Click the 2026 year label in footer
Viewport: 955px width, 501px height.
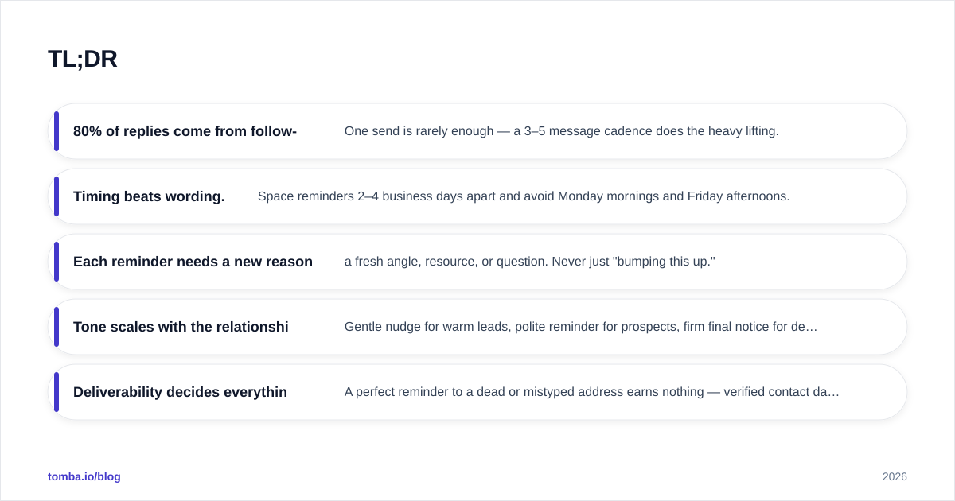coord(895,476)
